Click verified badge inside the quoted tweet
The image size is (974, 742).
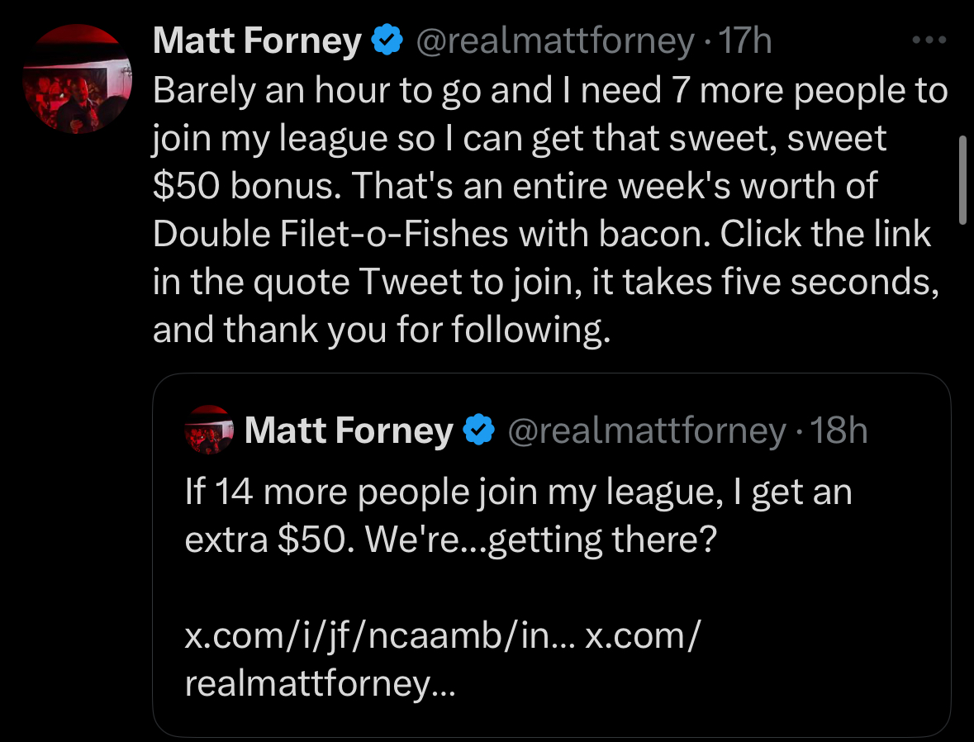click(478, 430)
